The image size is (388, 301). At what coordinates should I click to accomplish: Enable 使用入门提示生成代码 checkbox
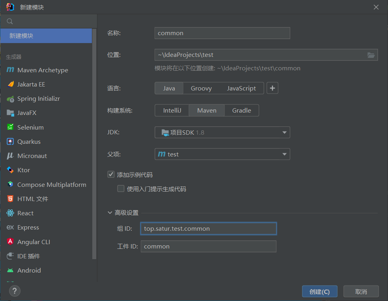[x=121, y=189]
